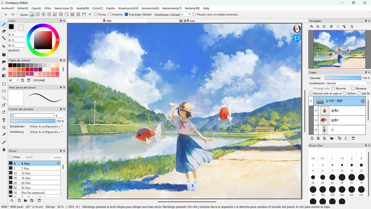
Task: Switch to the 夏.mdp document tab
Action: (x=107, y=21)
